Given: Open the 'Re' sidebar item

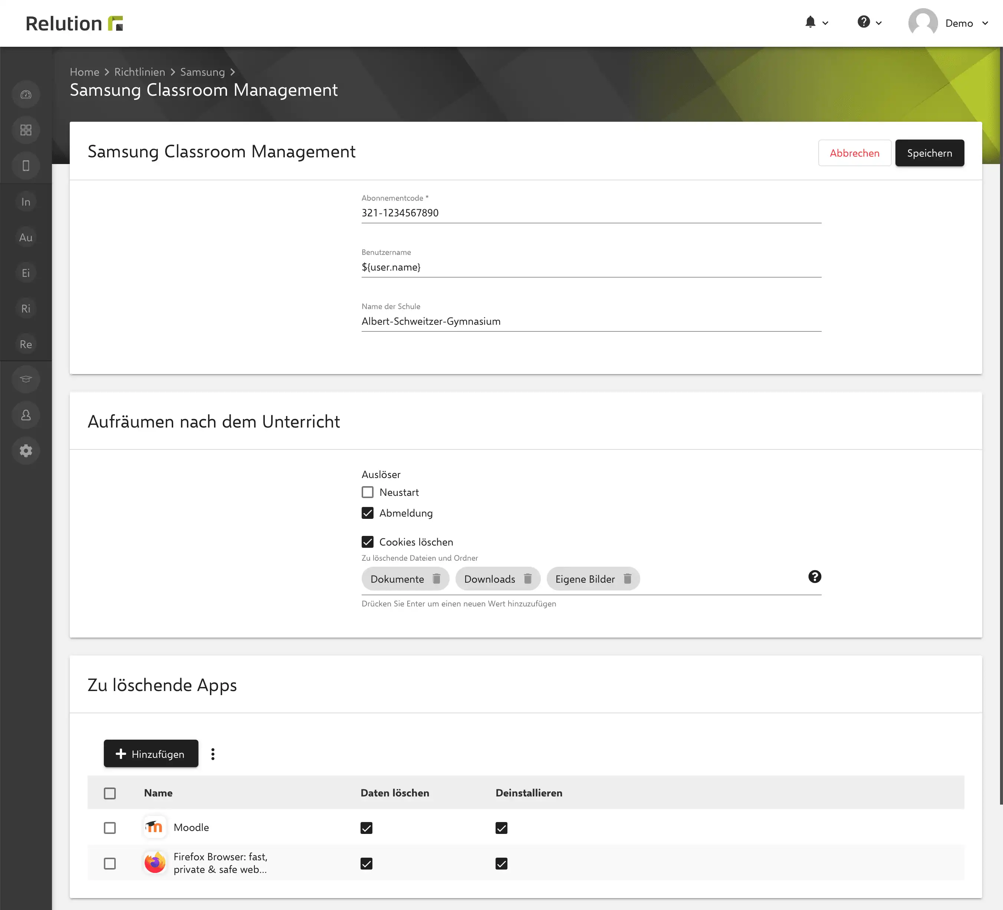Looking at the screenshot, I should tap(26, 344).
